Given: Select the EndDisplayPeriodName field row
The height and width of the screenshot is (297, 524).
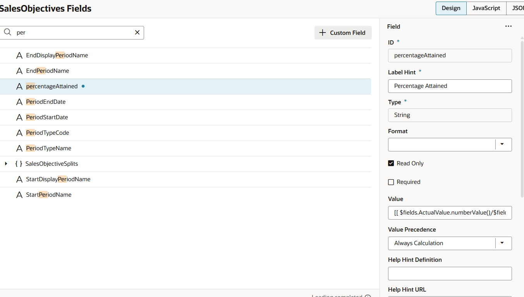Looking at the screenshot, I should coord(186,55).
